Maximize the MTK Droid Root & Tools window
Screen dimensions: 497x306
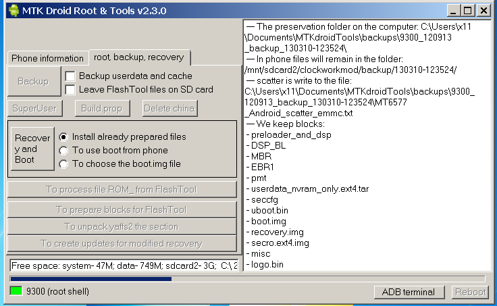click(x=468, y=10)
